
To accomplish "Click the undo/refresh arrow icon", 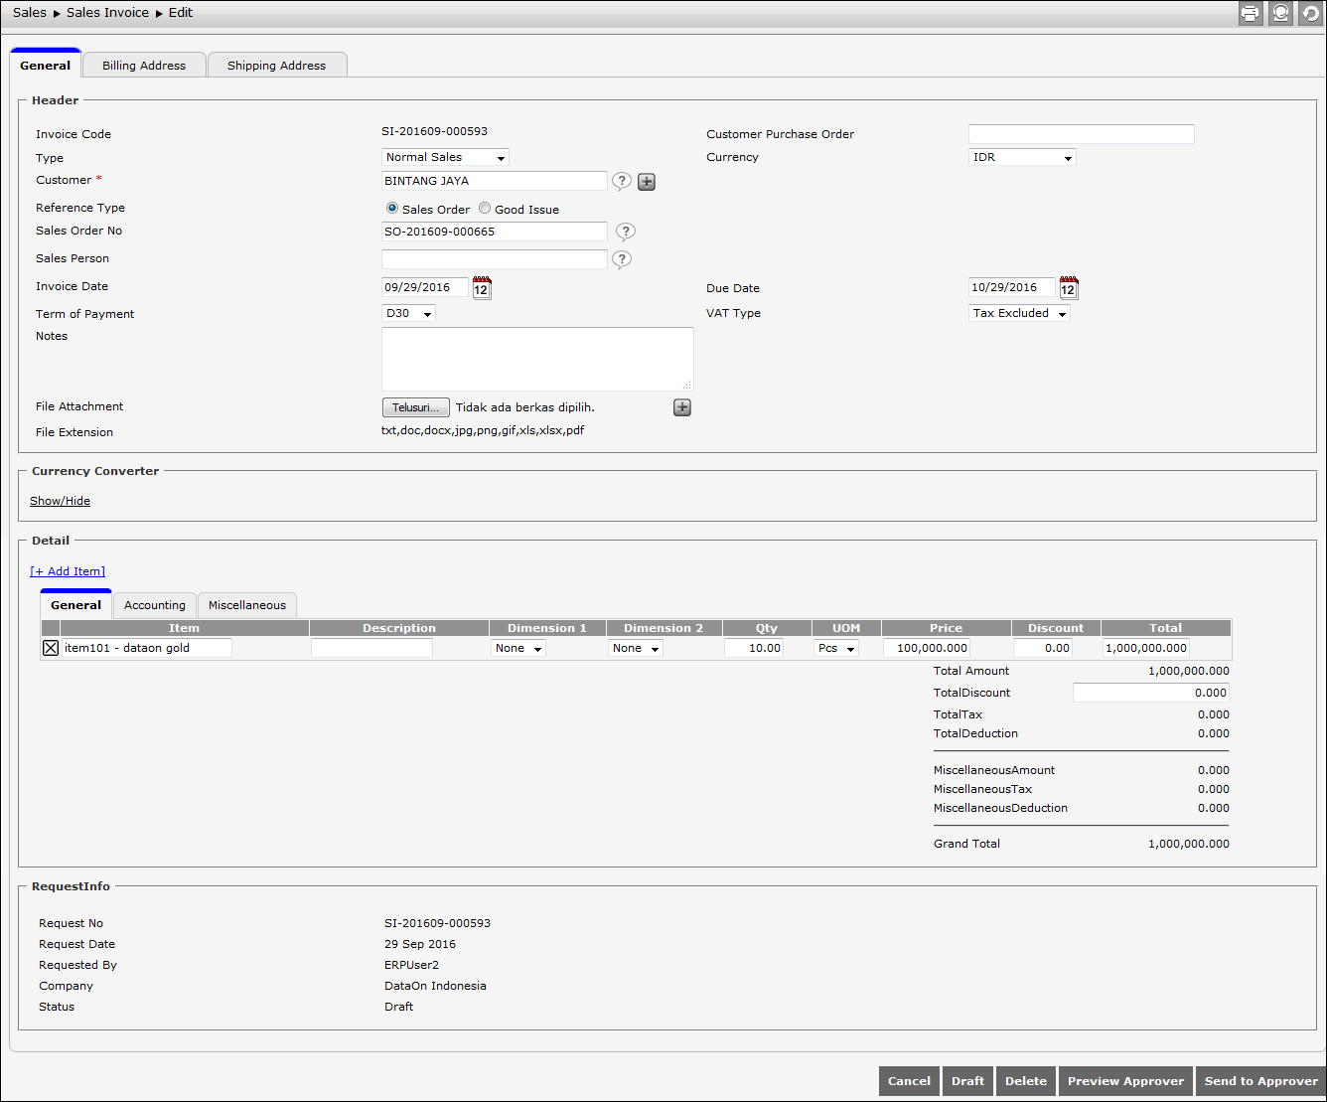I will 1311,13.
